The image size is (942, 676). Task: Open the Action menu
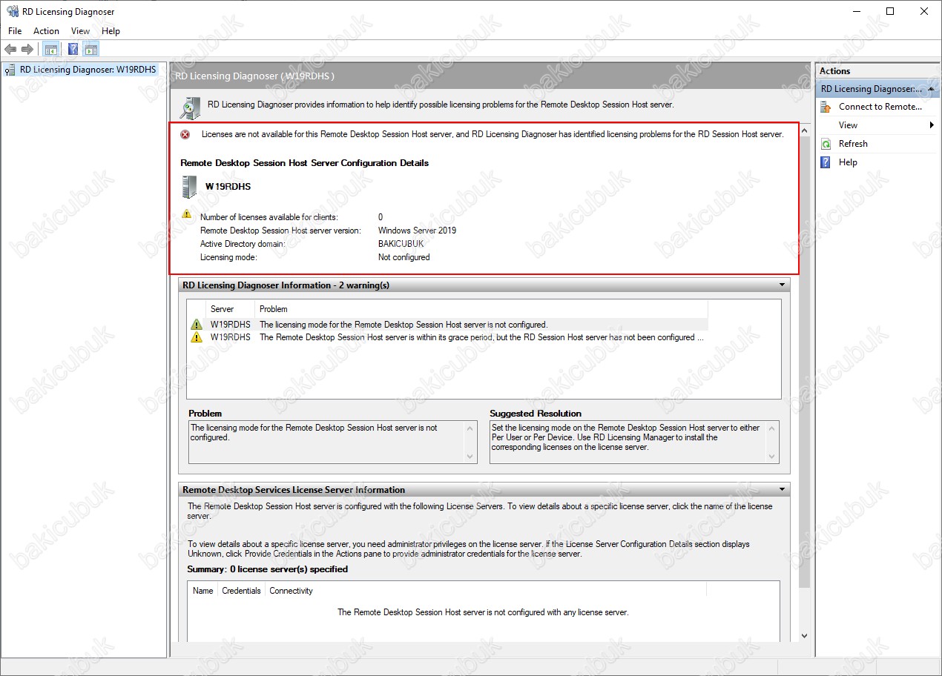46,31
